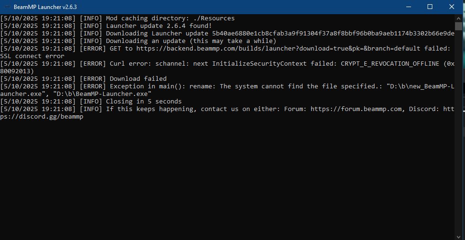Click the "Launcher update 2.6.4 found!" line
This screenshot has width=465, height=240.
(159, 26)
